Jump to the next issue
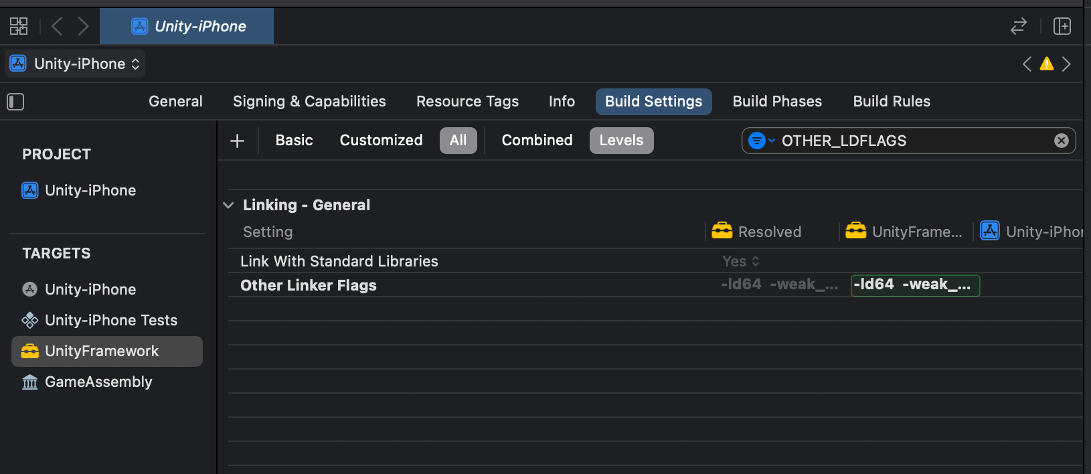 [x=1066, y=64]
